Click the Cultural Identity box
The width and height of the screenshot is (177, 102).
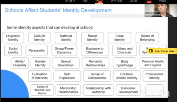click(39, 38)
